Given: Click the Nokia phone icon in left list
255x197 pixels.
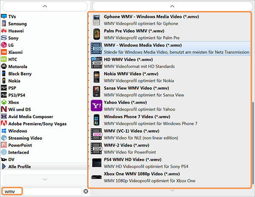Looking at the screenshot, I should pos(4,80).
